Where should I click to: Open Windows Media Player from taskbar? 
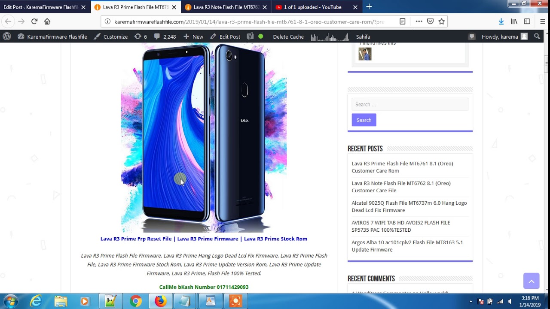(85, 301)
